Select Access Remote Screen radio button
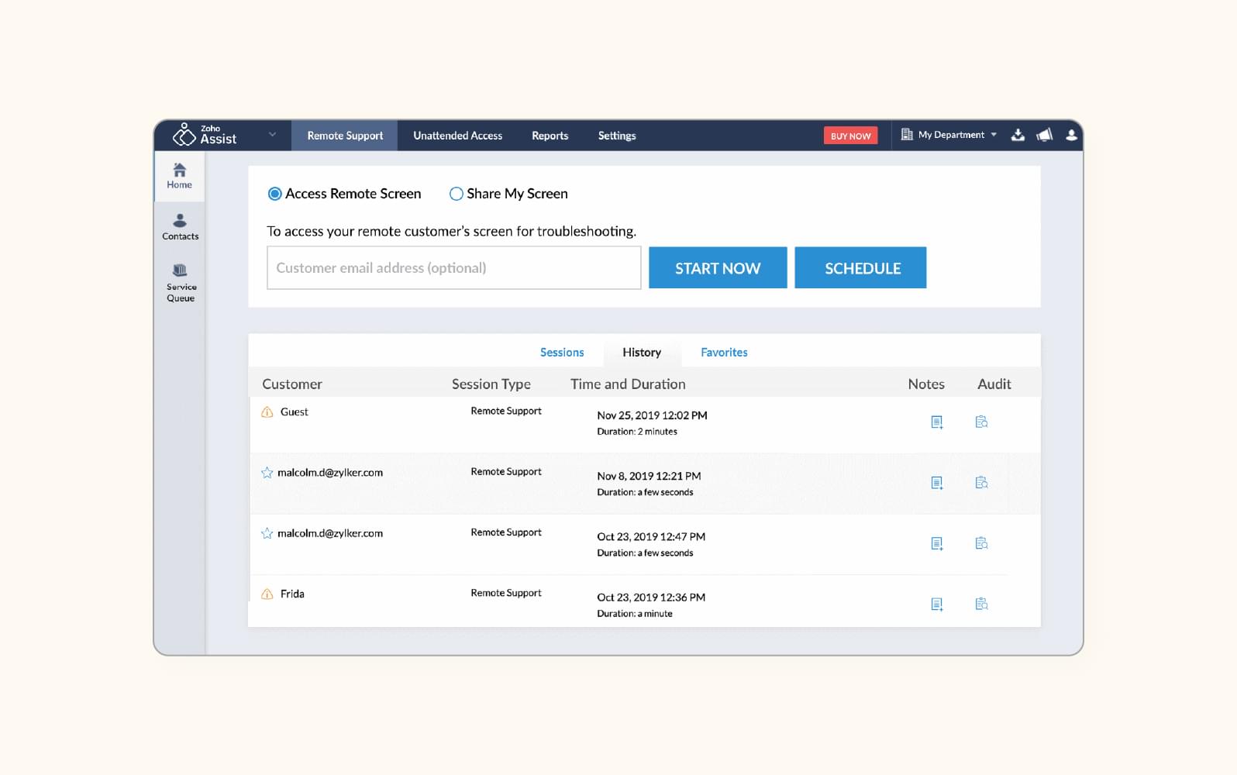The height and width of the screenshot is (775, 1237). [x=274, y=194]
